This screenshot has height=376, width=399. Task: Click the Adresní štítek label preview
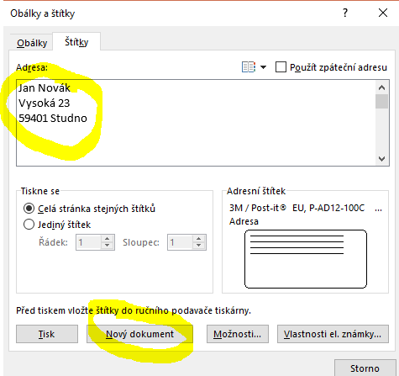pyautogui.click(x=306, y=259)
